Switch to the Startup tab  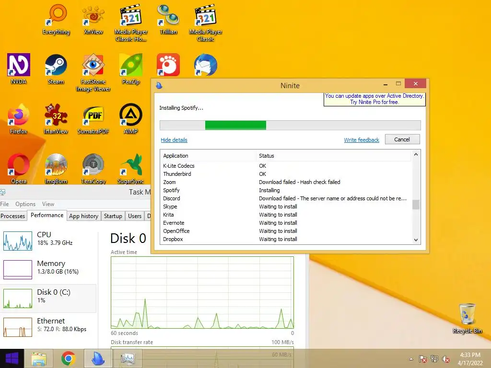coord(113,216)
